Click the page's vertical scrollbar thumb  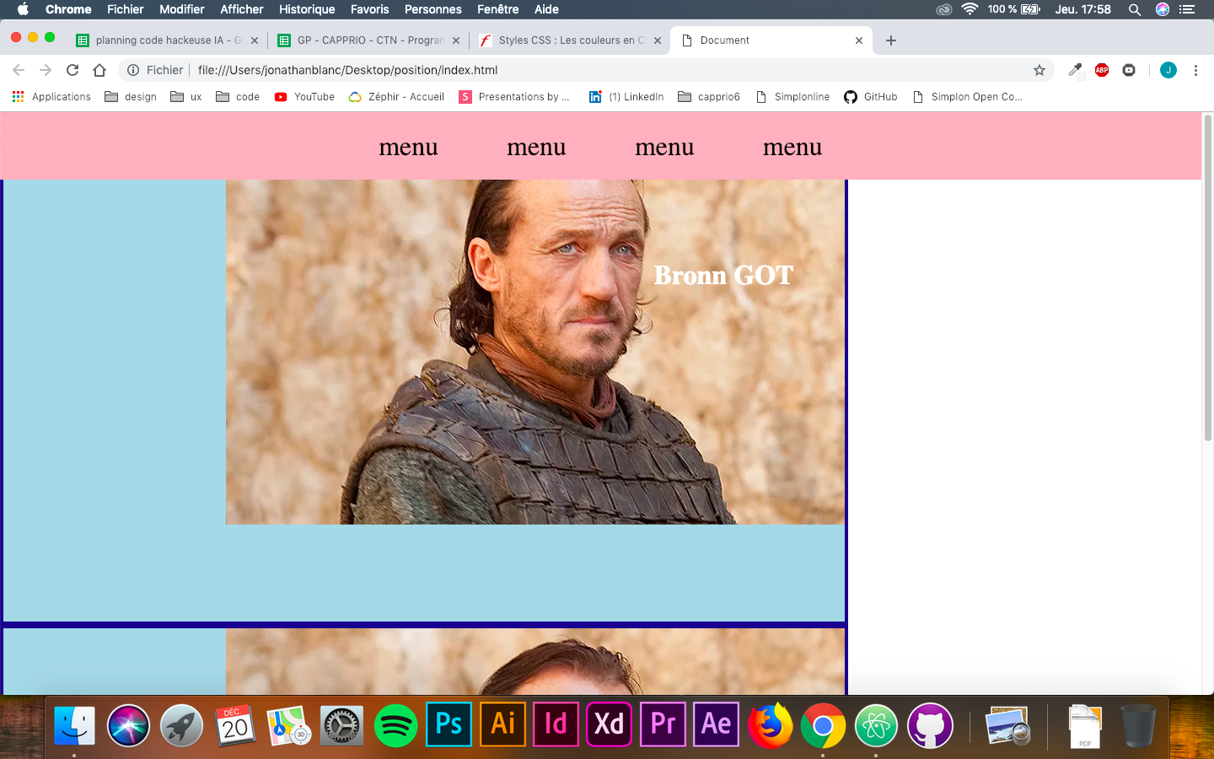pyautogui.click(x=1208, y=277)
